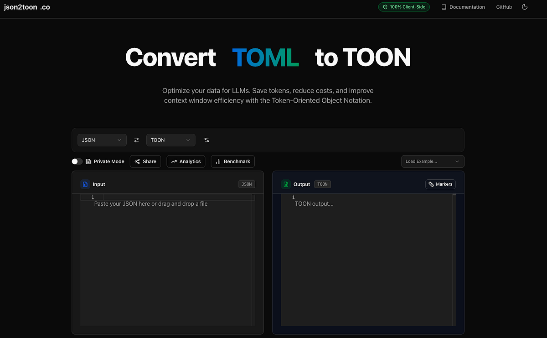Click the book icon beside Documentation
Image resolution: width=547 pixels, height=338 pixels.
pos(444,7)
